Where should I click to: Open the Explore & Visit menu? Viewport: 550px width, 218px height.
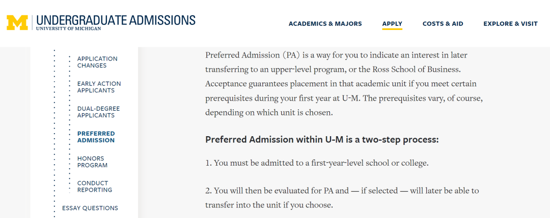[x=510, y=24]
